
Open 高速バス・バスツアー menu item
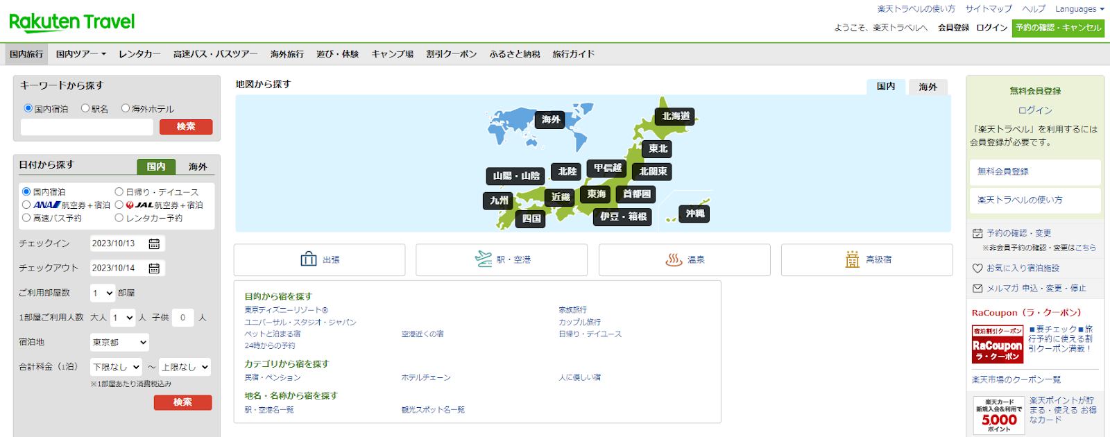[x=215, y=54]
